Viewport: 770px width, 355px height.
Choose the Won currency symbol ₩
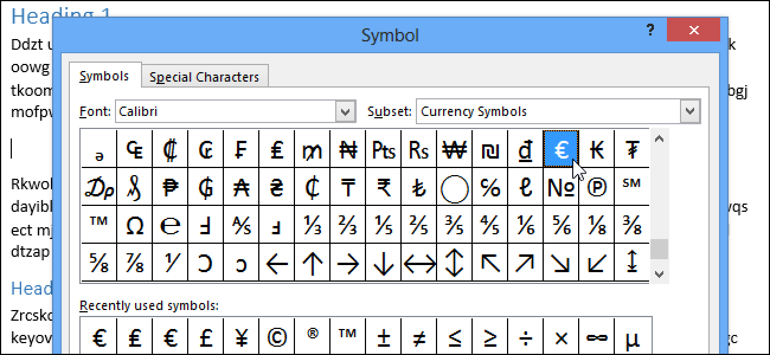point(454,150)
